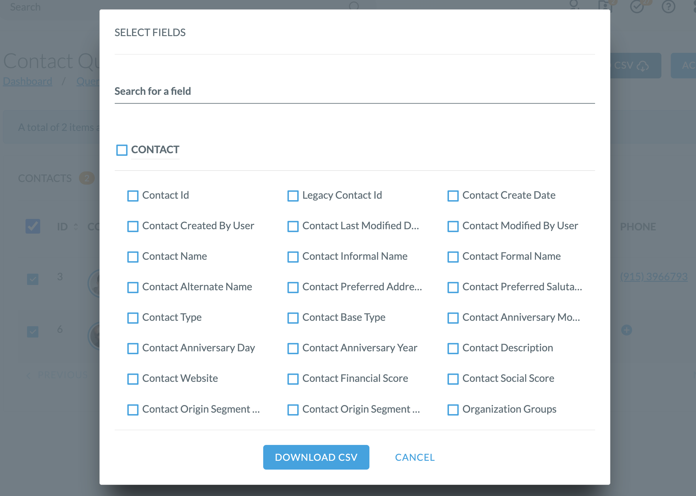Click the CONTACTS tab with count 2
This screenshot has height=496, width=696.
coord(56,178)
